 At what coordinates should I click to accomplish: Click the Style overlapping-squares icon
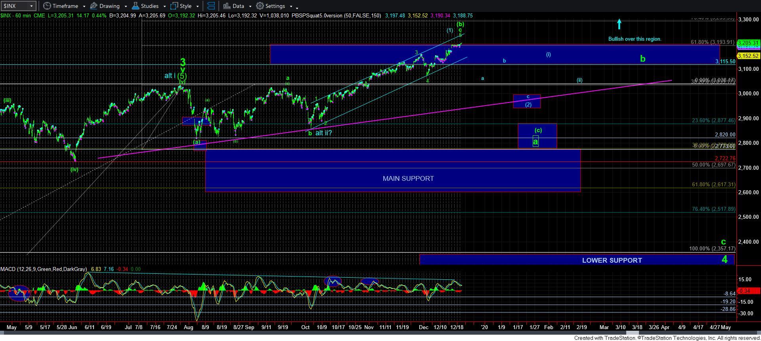pos(174,6)
